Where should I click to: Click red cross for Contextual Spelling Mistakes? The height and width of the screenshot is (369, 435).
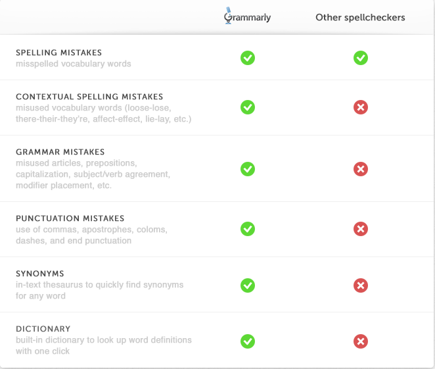pyautogui.click(x=361, y=107)
